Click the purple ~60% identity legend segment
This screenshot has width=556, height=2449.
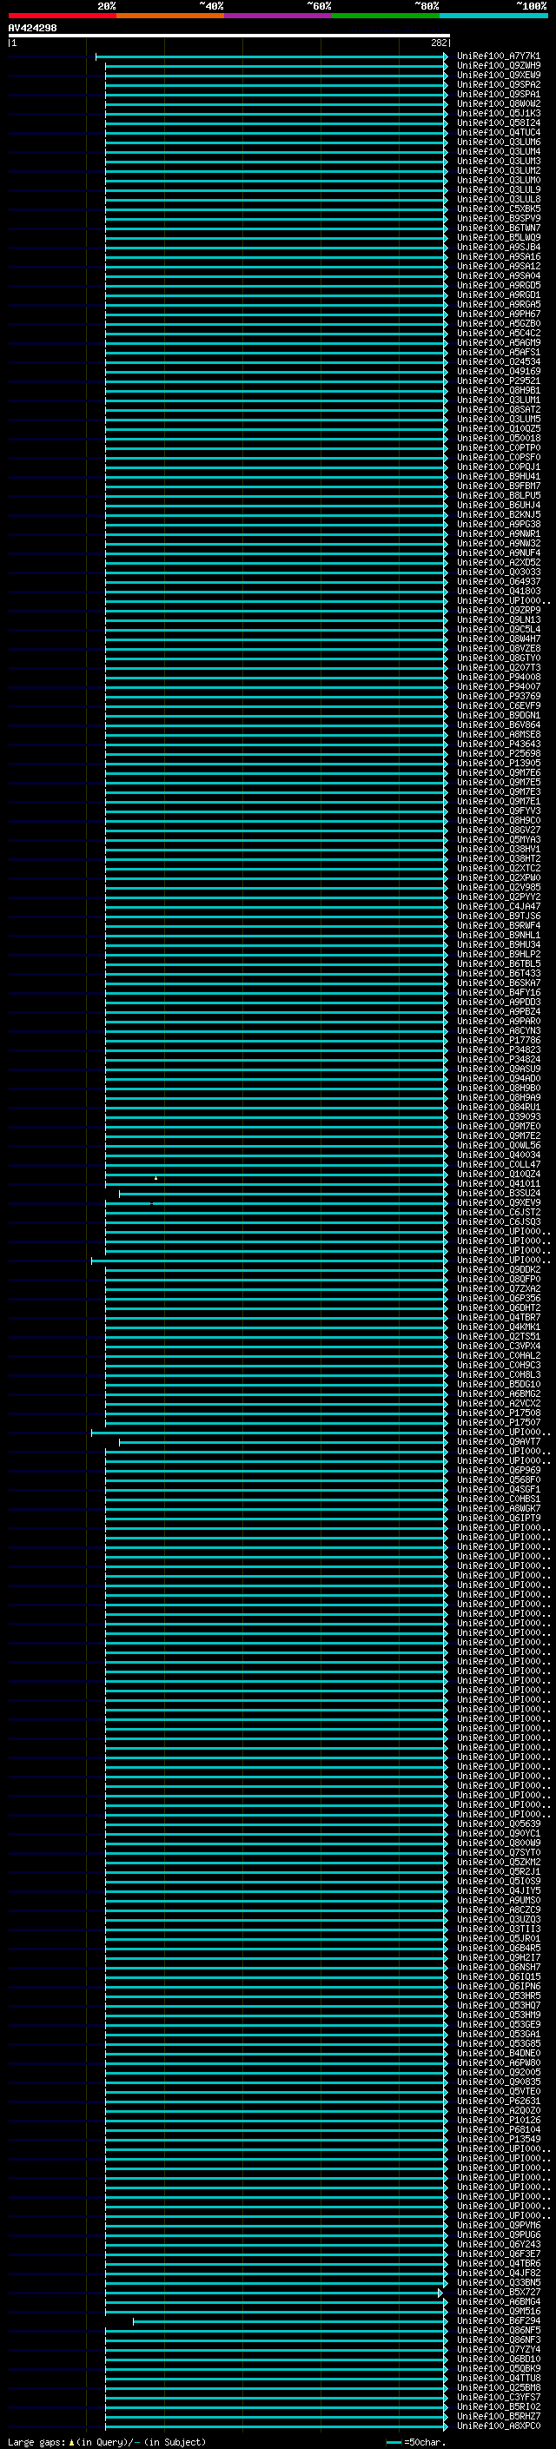tap(277, 16)
